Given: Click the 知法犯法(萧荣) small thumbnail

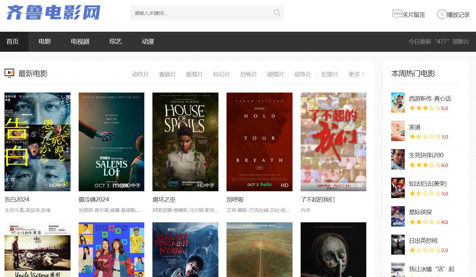Looking at the screenshot, I should 398,188.
